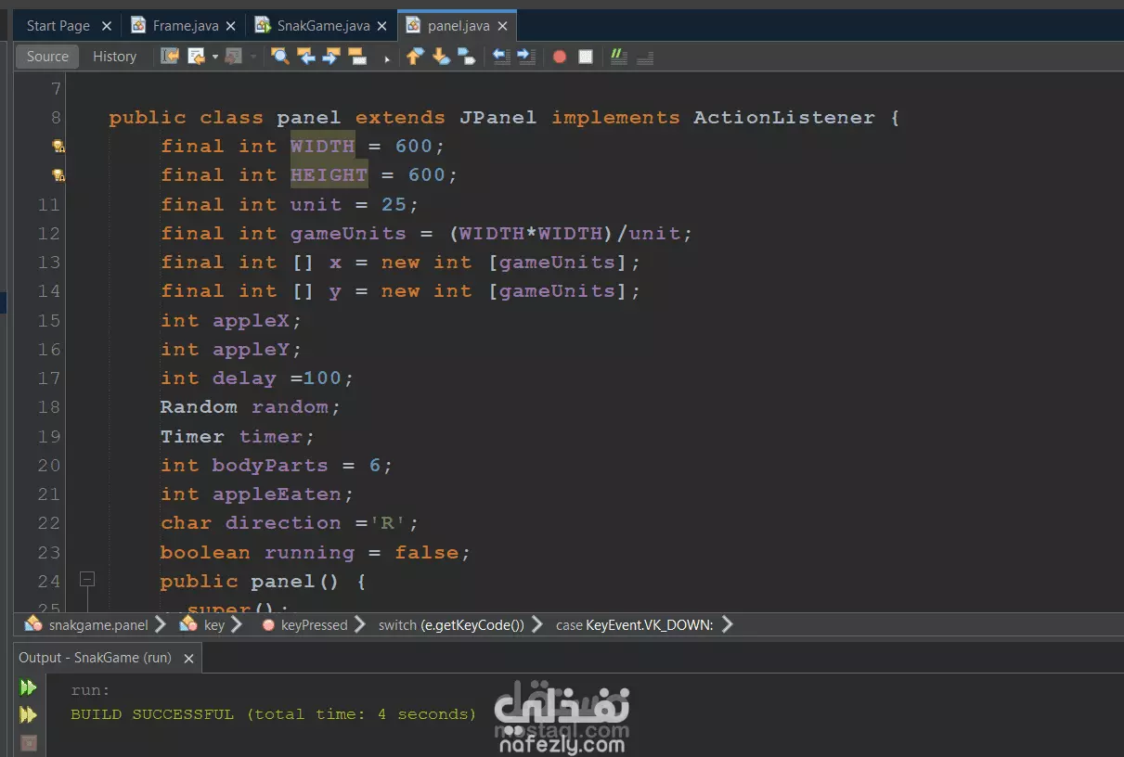
Task: Open the Forward history dropdown arrow
Action: click(252, 57)
